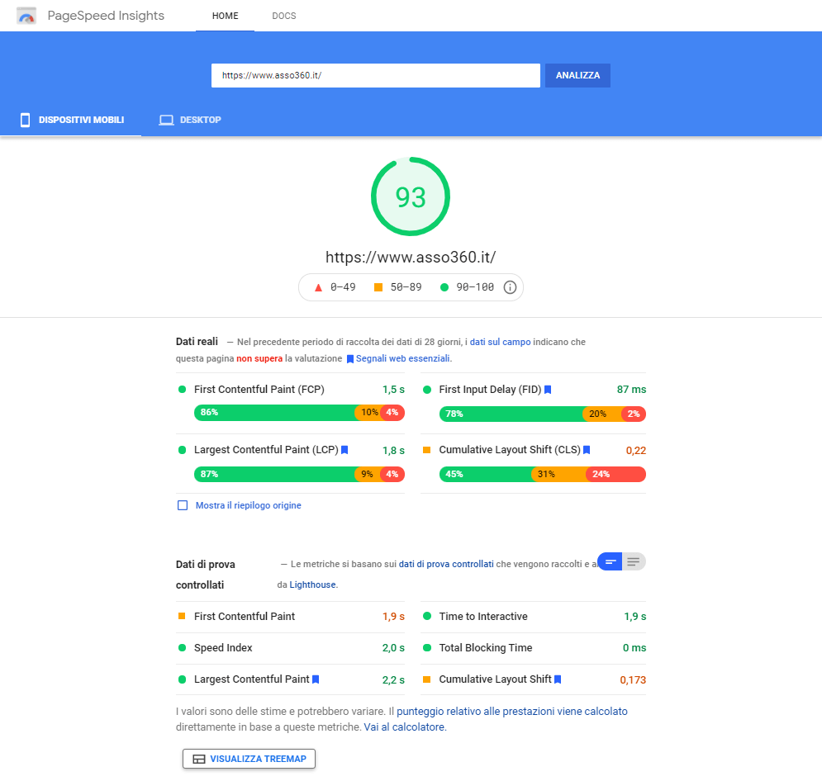Image resolution: width=822 pixels, height=781 pixels.
Task: Click the CLS distribution bar 24% red segment
Action: tap(616, 475)
